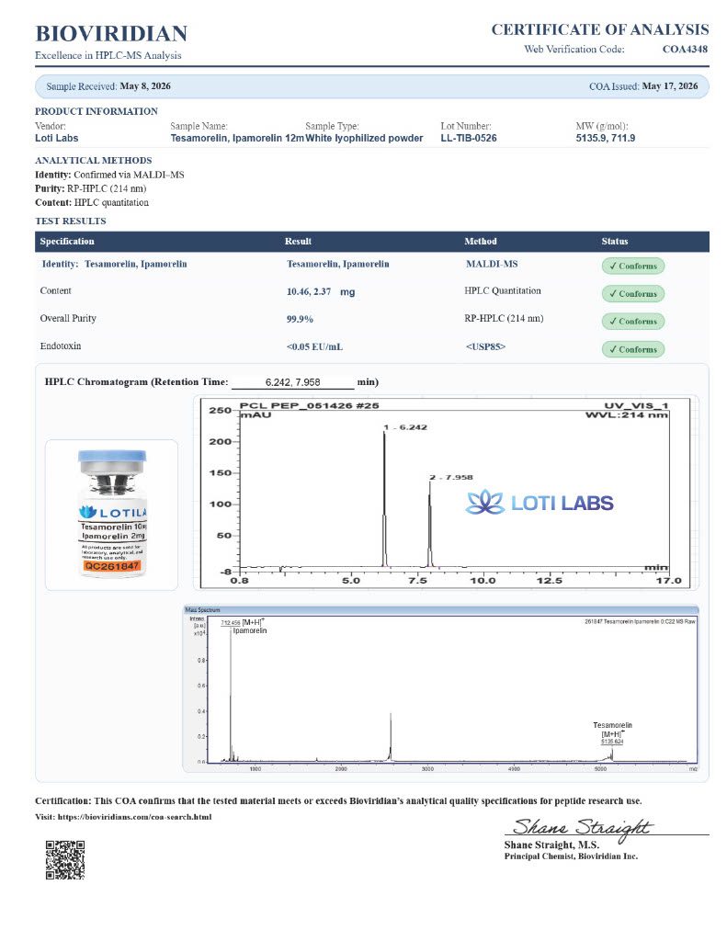Click the Result column header
Screen dimensions: 727x941
coord(298,242)
